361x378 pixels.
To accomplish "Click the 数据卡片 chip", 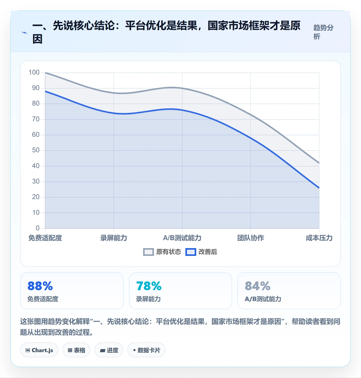I will 146,350.
